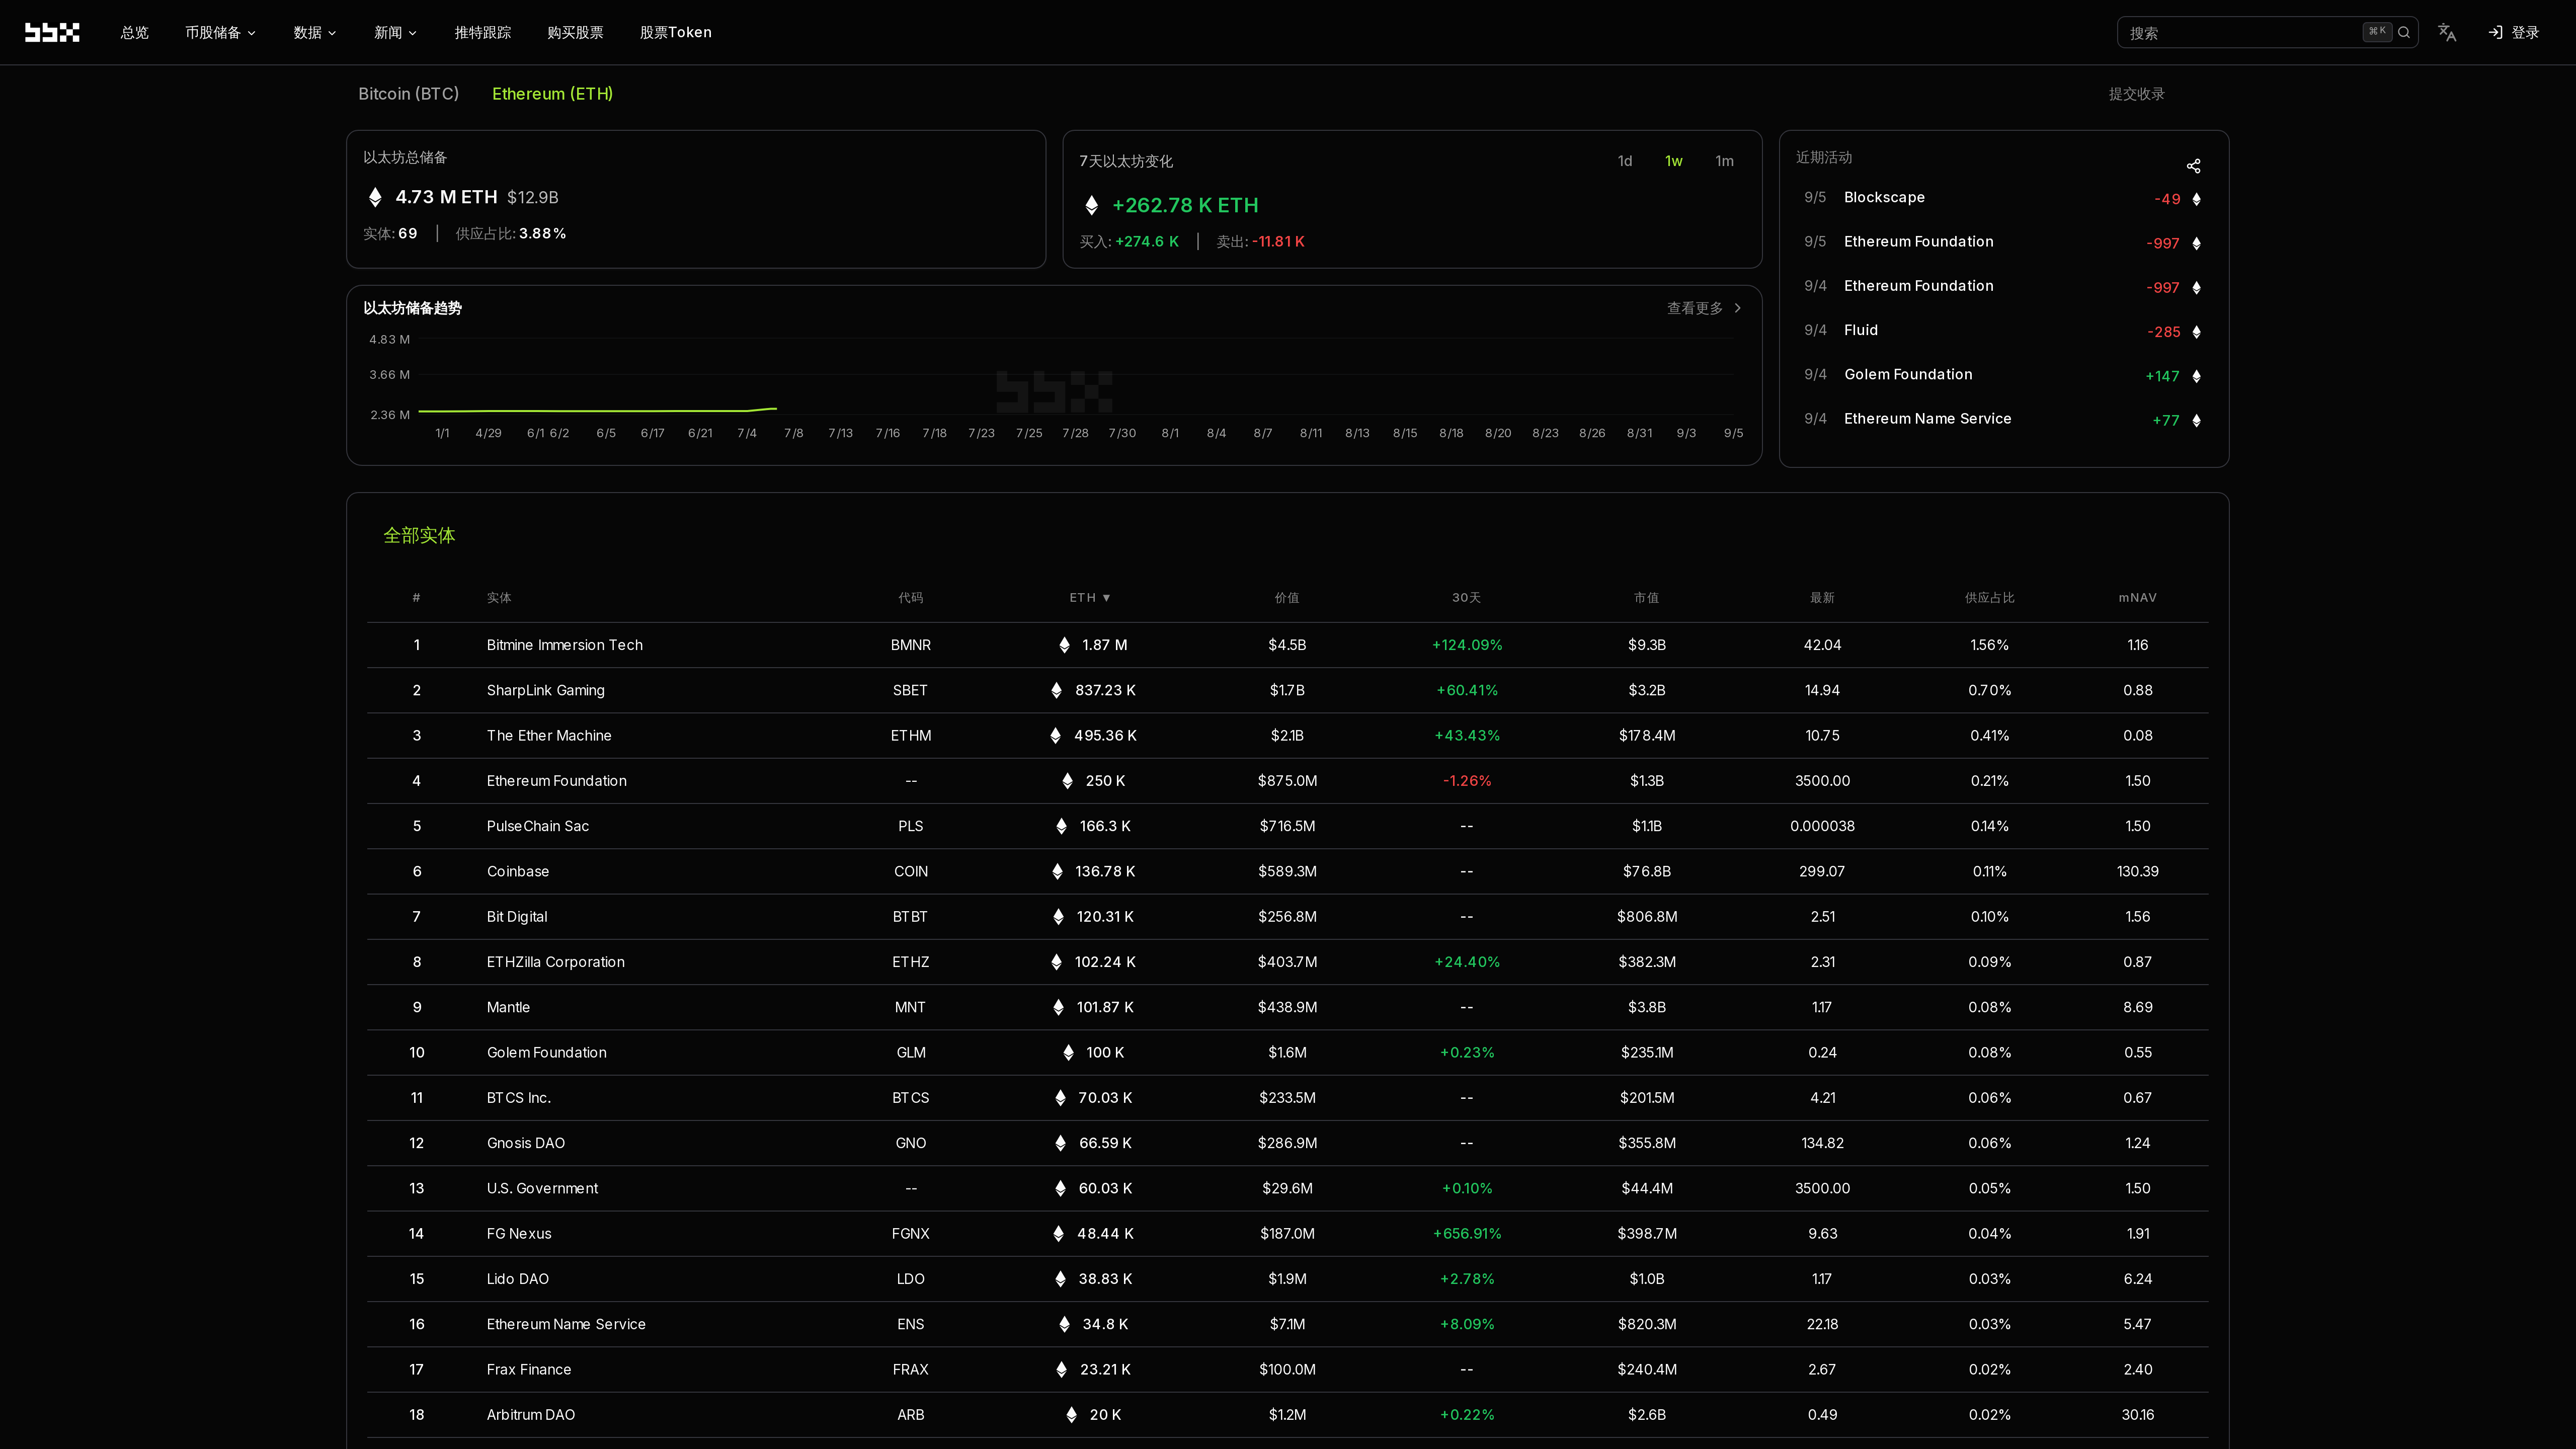Click the 30天 column header

tap(1466, 598)
